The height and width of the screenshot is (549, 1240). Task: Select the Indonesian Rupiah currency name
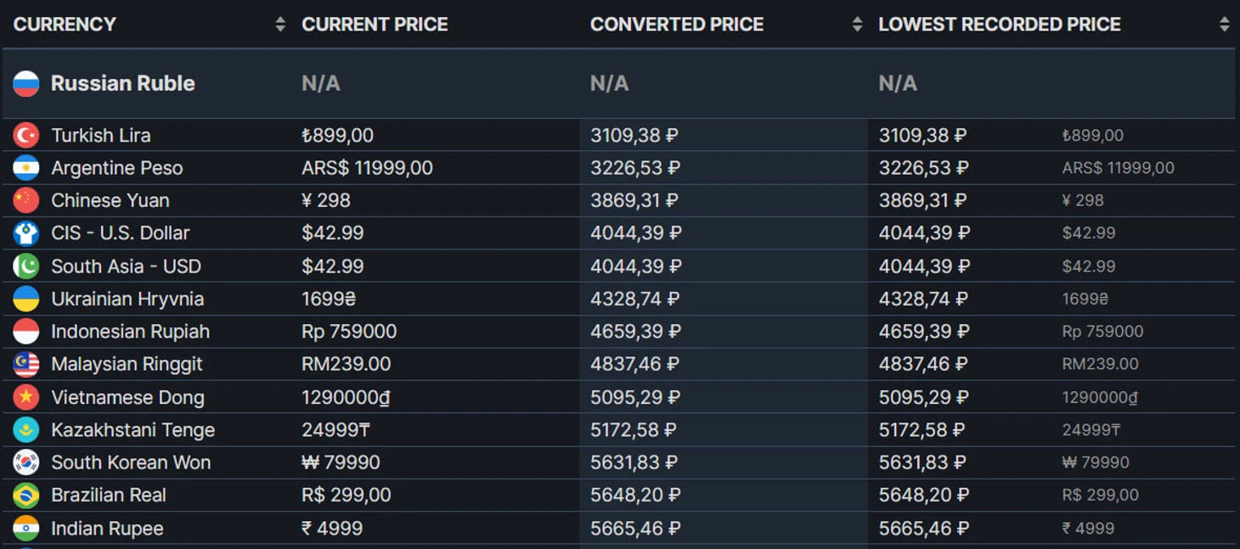[x=130, y=332]
